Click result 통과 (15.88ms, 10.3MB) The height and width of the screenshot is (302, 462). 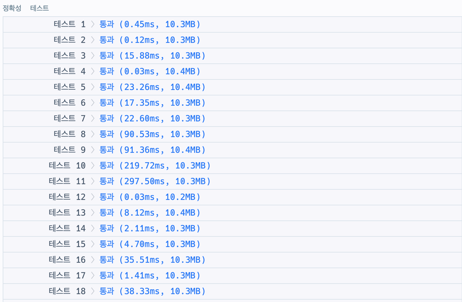pyautogui.click(x=153, y=56)
